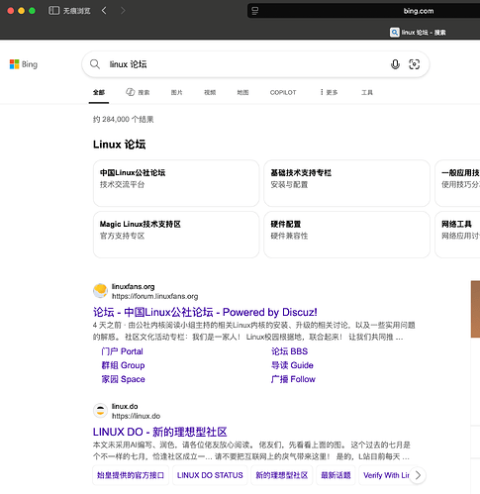The width and height of the screenshot is (480, 494).
Task: Open the 门户 Portal sitelink
Action: coord(122,351)
